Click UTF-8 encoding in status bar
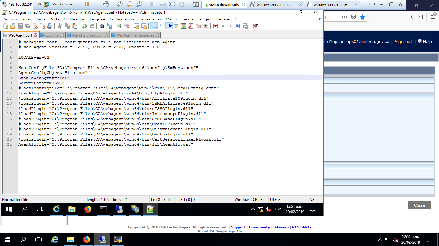The image size is (439, 246). (275, 199)
